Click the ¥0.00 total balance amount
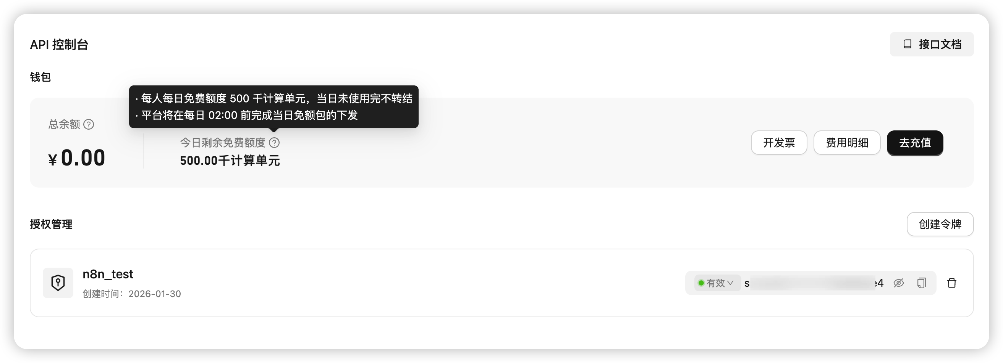 point(77,158)
